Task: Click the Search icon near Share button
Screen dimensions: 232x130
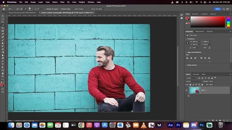Action: pos(224,9)
